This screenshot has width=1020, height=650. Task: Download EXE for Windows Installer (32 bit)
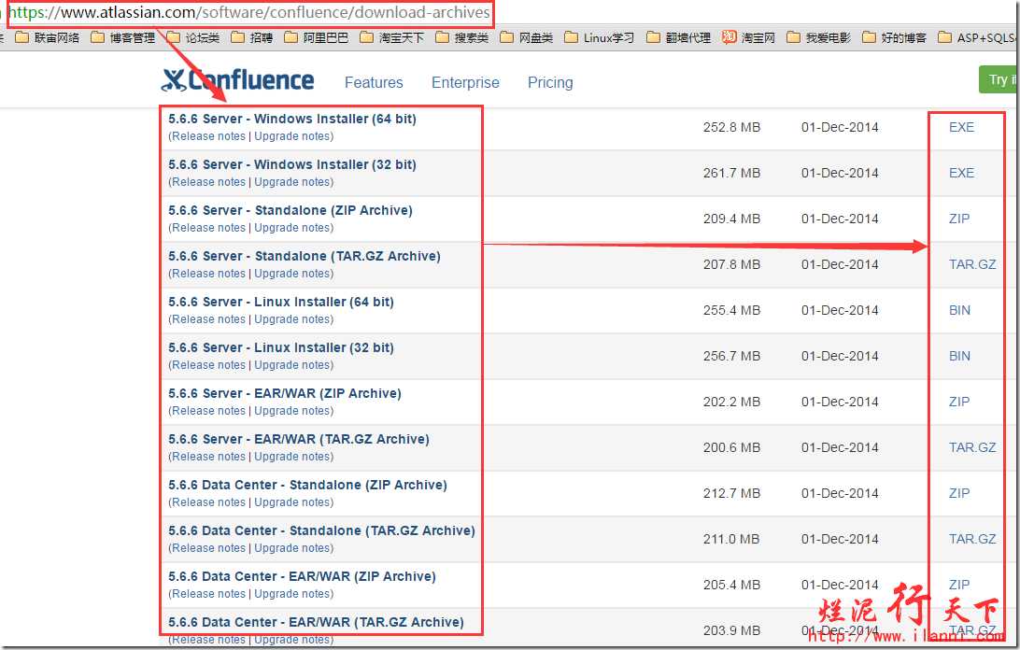[x=961, y=173]
